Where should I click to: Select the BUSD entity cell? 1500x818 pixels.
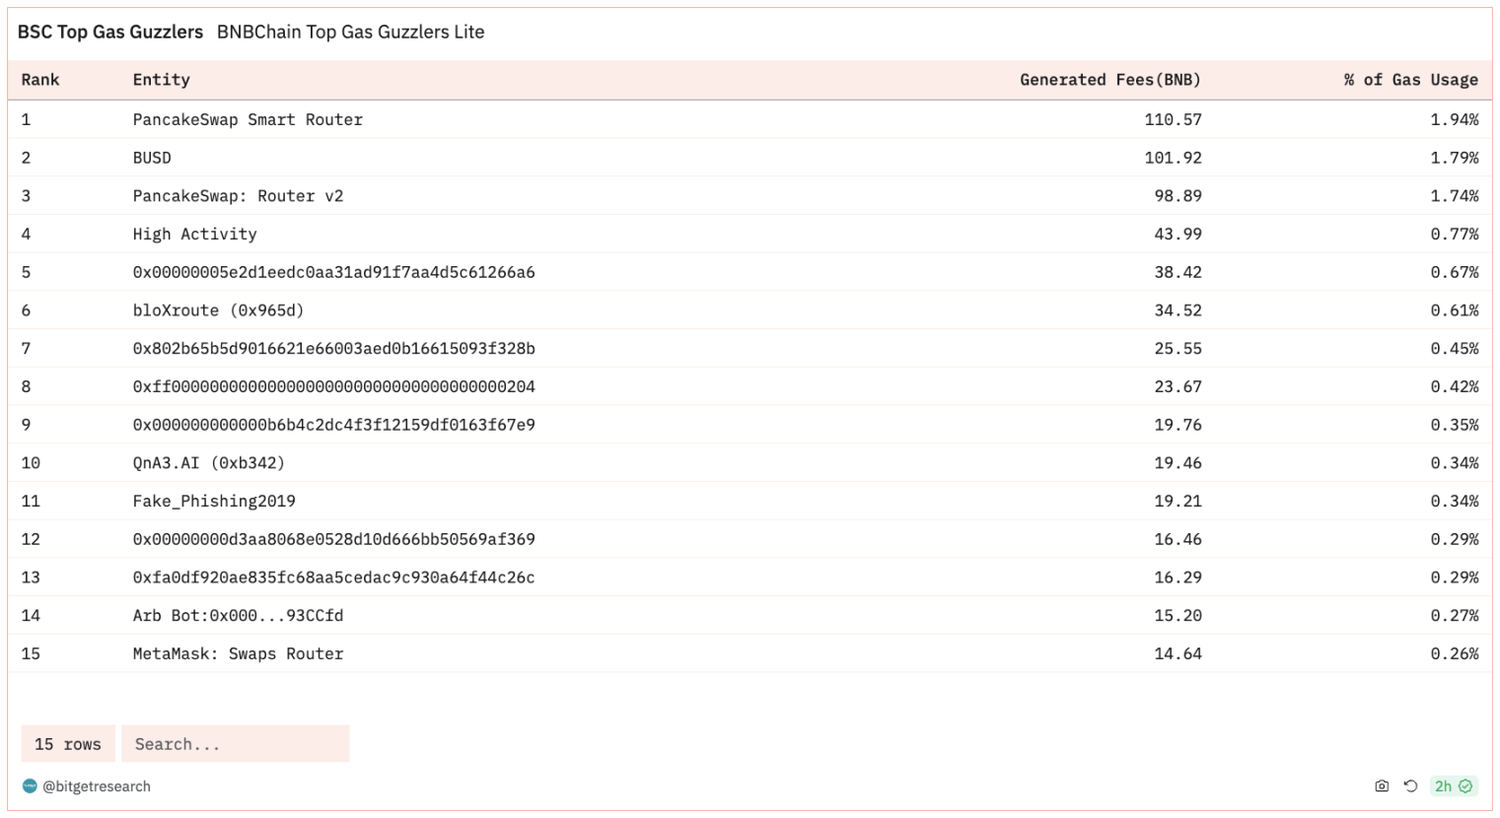[152, 158]
